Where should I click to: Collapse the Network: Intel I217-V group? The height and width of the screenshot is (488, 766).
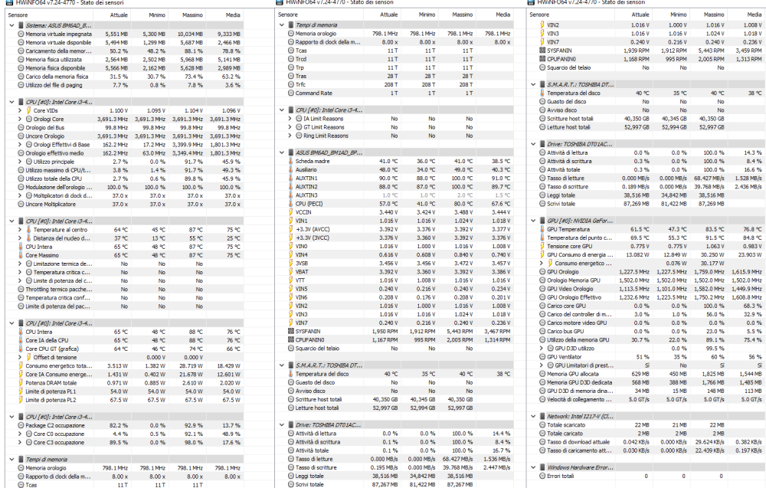(x=533, y=417)
